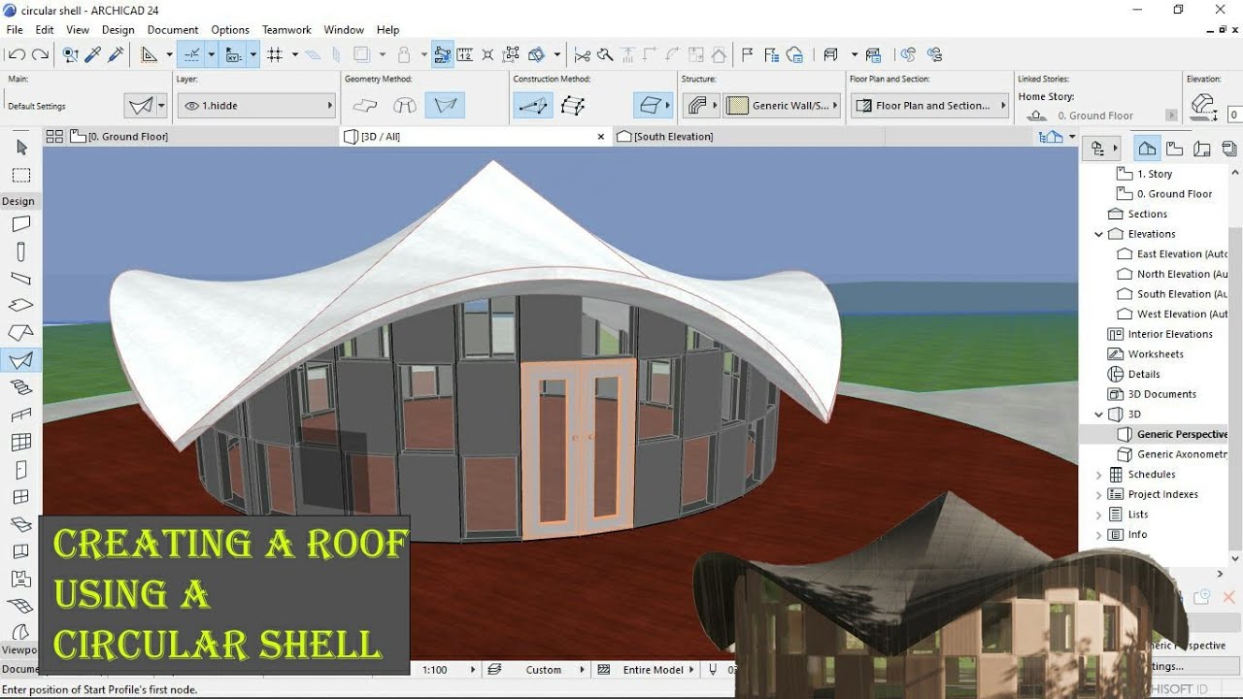Select the Window tool

coord(21,497)
